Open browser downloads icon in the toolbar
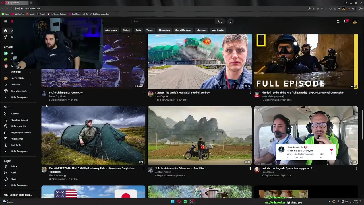Image resolution: width=364 pixels, height=205 pixels. coord(335,9)
